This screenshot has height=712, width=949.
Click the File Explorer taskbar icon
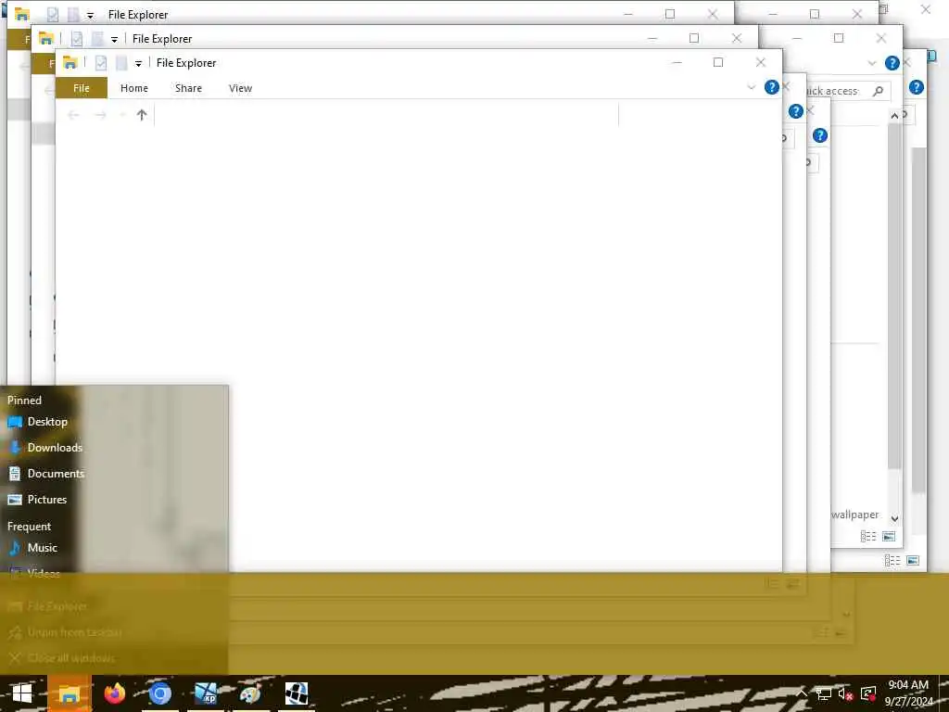click(x=69, y=693)
